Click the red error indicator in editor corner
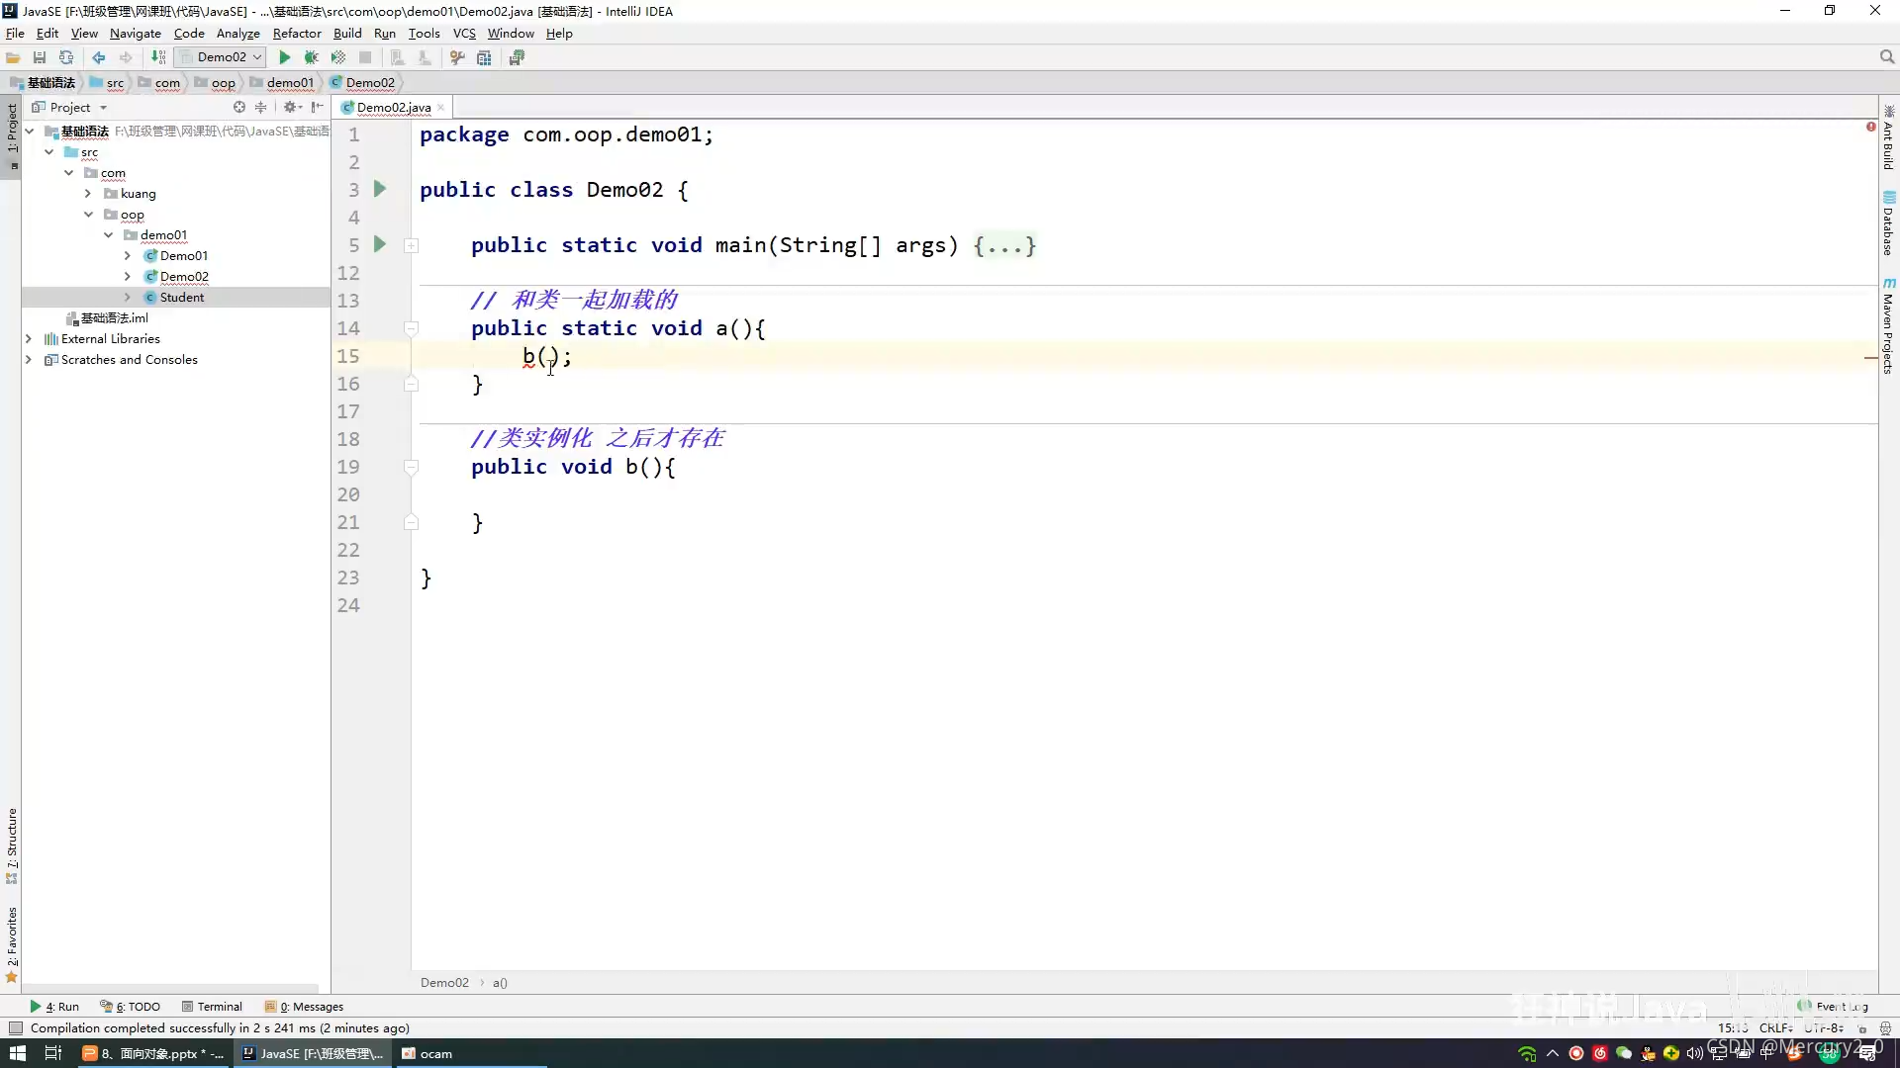 tap(1870, 127)
